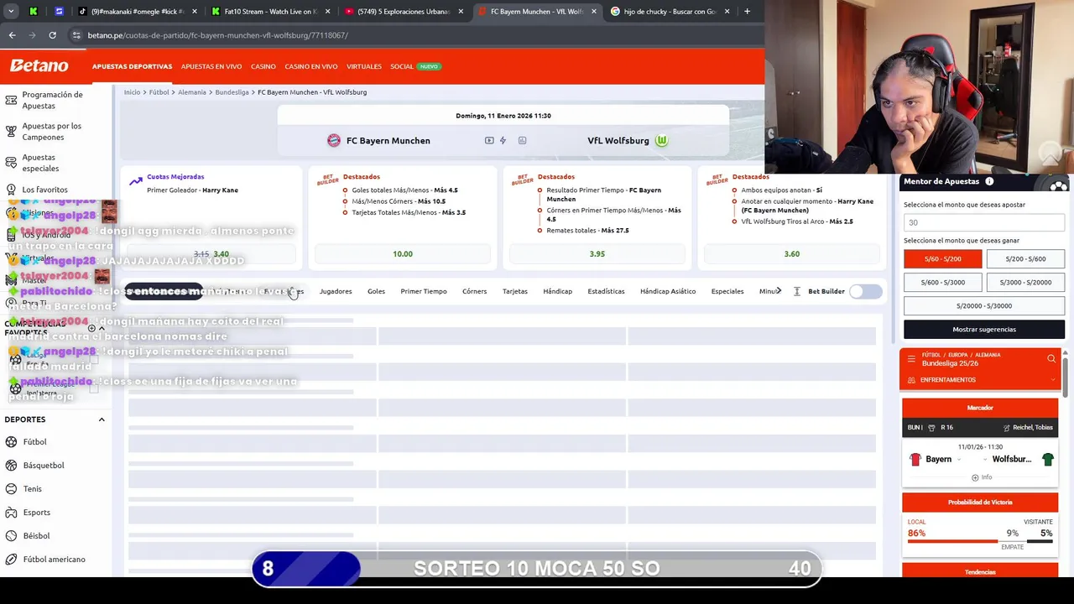Select the S/20000 - S/30000 win amount
The image size is (1074, 604).
984,306
